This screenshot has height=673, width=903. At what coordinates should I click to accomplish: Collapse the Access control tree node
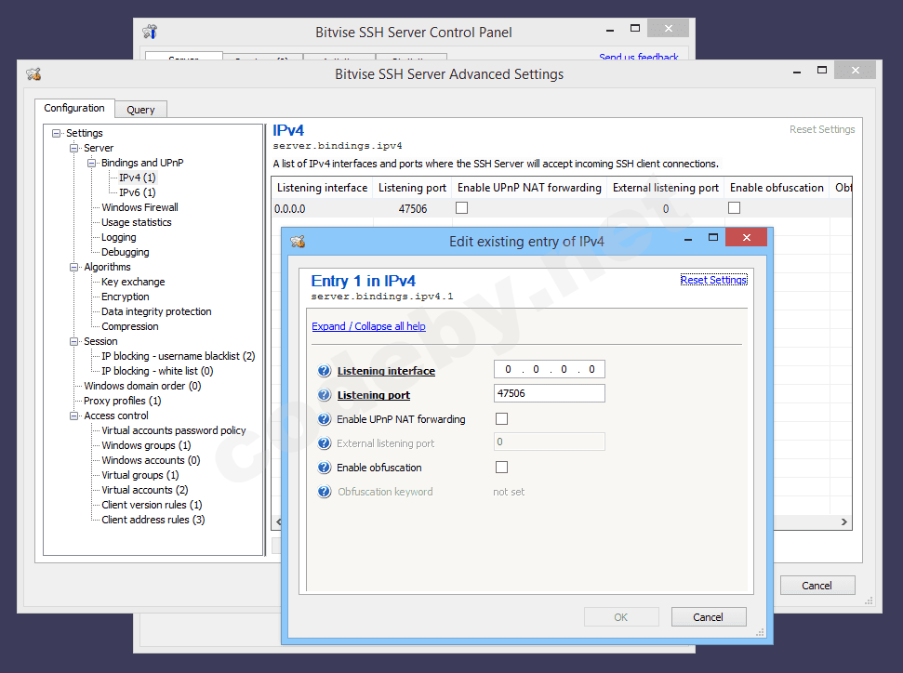click(x=74, y=416)
